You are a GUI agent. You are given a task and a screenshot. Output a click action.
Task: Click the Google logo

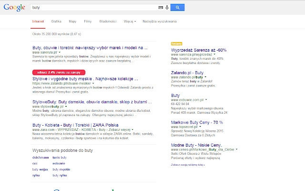point(14,8)
